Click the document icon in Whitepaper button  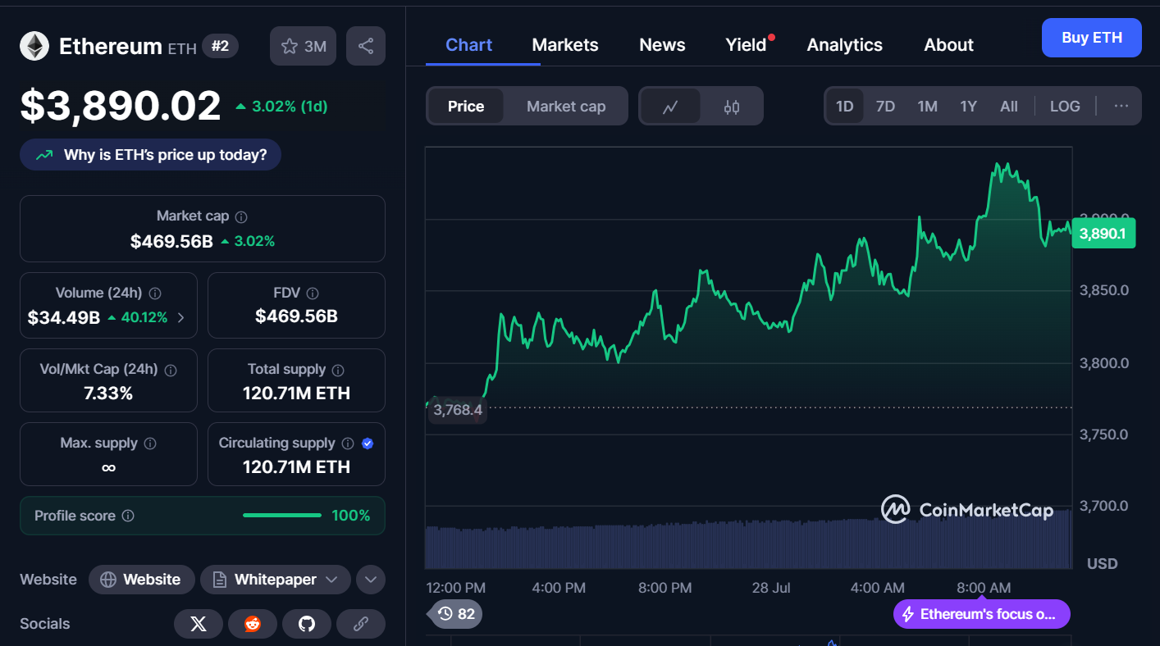pos(220,580)
